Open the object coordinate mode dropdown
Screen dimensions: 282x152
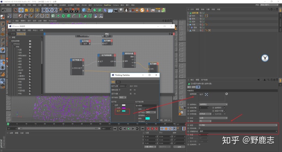click(x=150, y=147)
